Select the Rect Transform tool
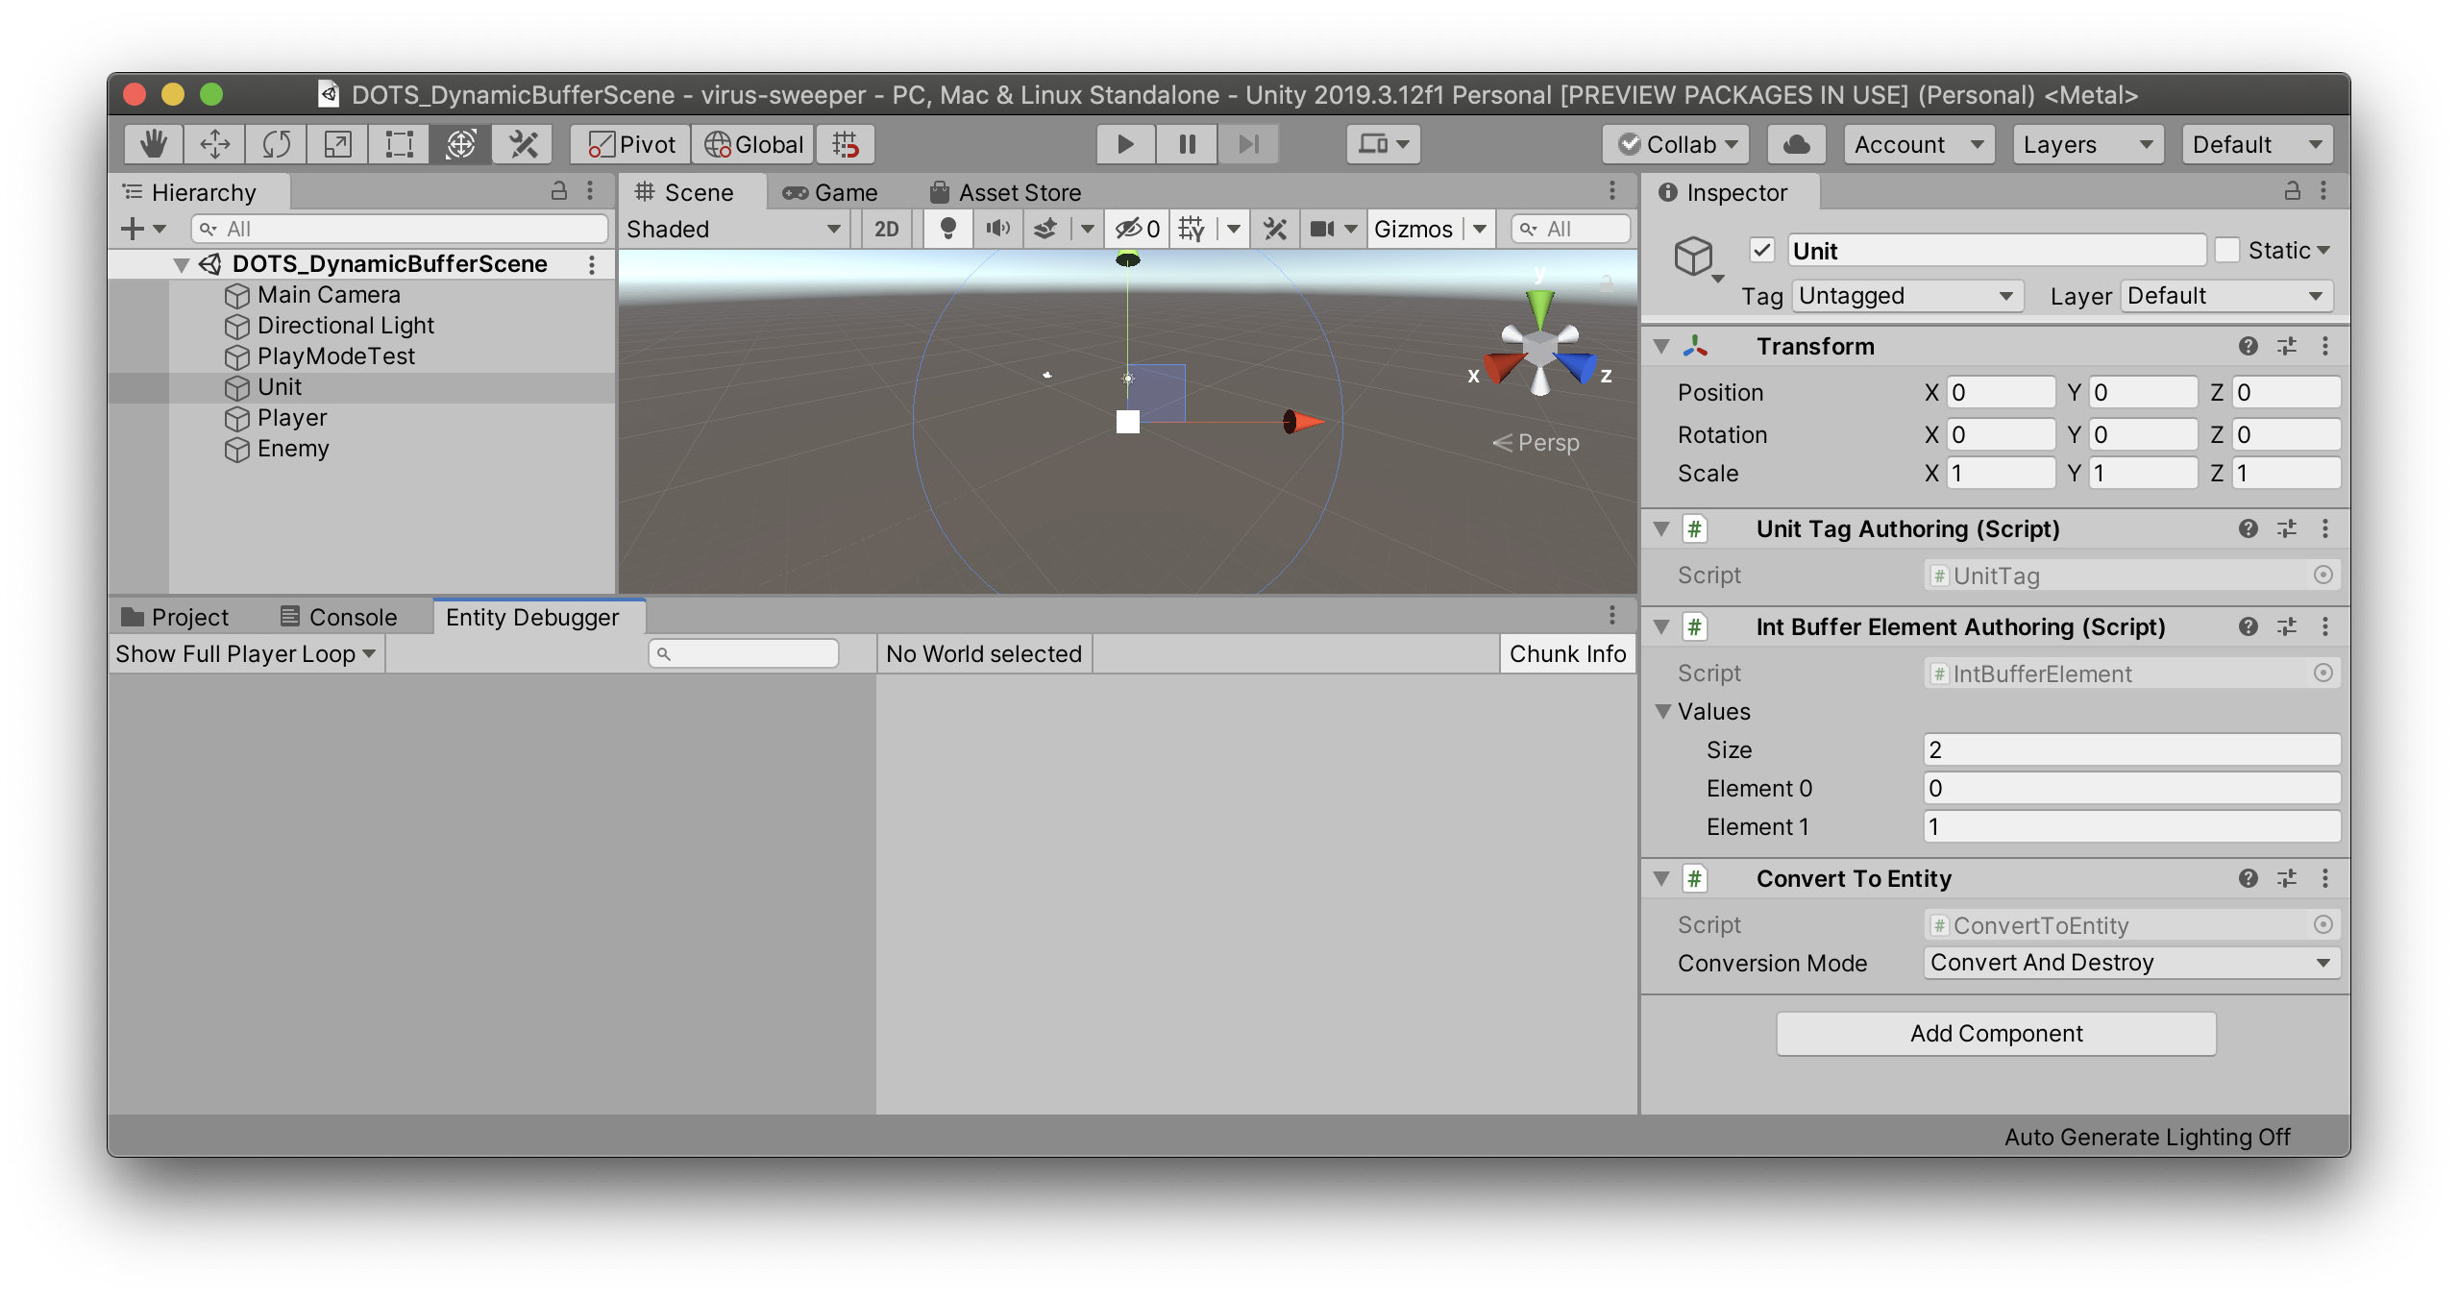2458x1299 pixels. click(x=399, y=144)
